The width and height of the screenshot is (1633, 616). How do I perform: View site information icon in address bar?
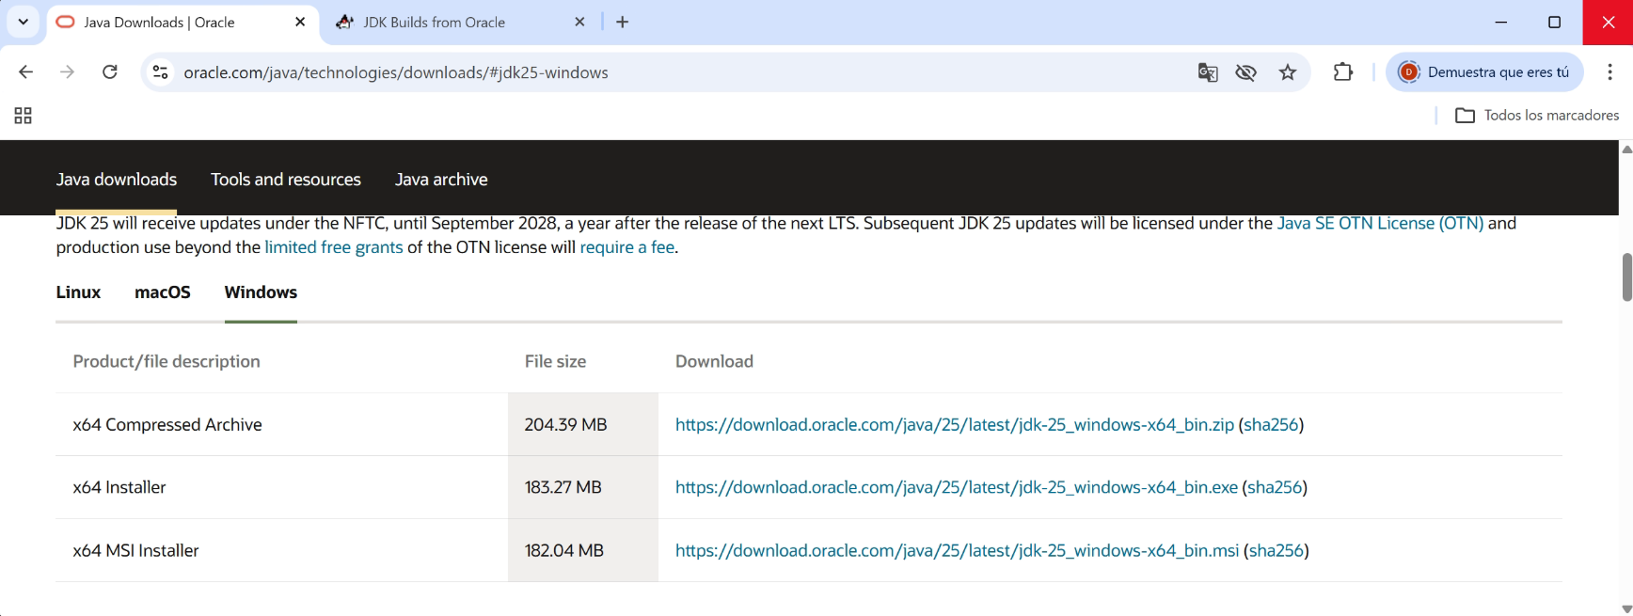pos(161,72)
